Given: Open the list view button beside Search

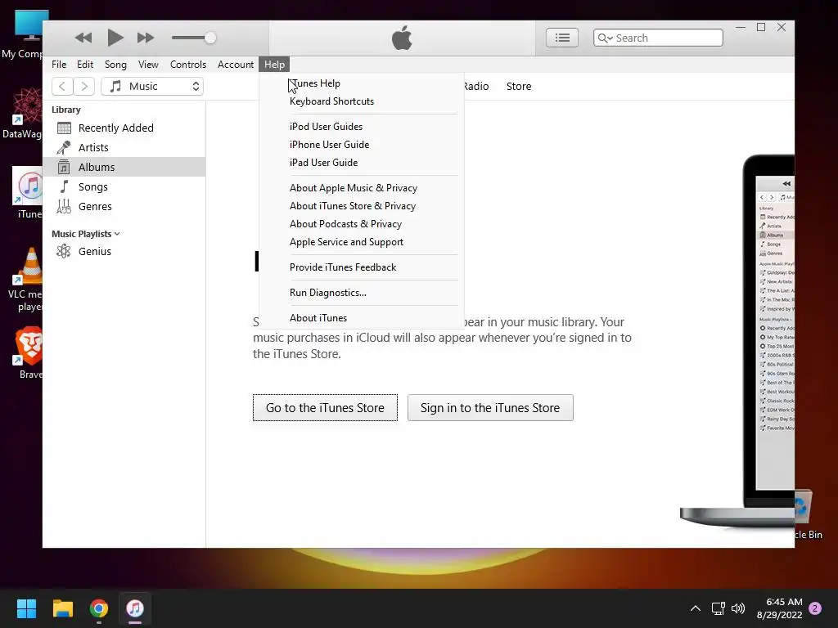Looking at the screenshot, I should (561, 38).
